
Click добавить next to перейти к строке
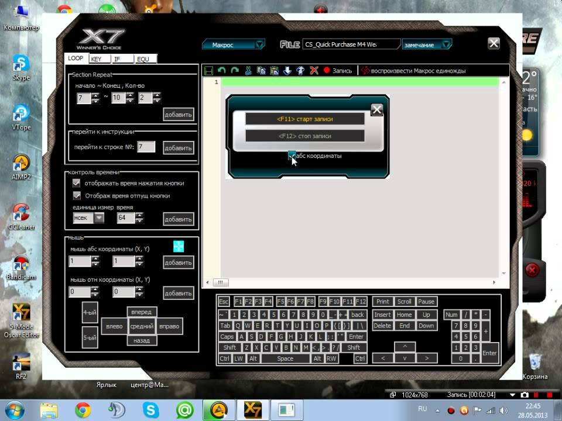click(179, 148)
